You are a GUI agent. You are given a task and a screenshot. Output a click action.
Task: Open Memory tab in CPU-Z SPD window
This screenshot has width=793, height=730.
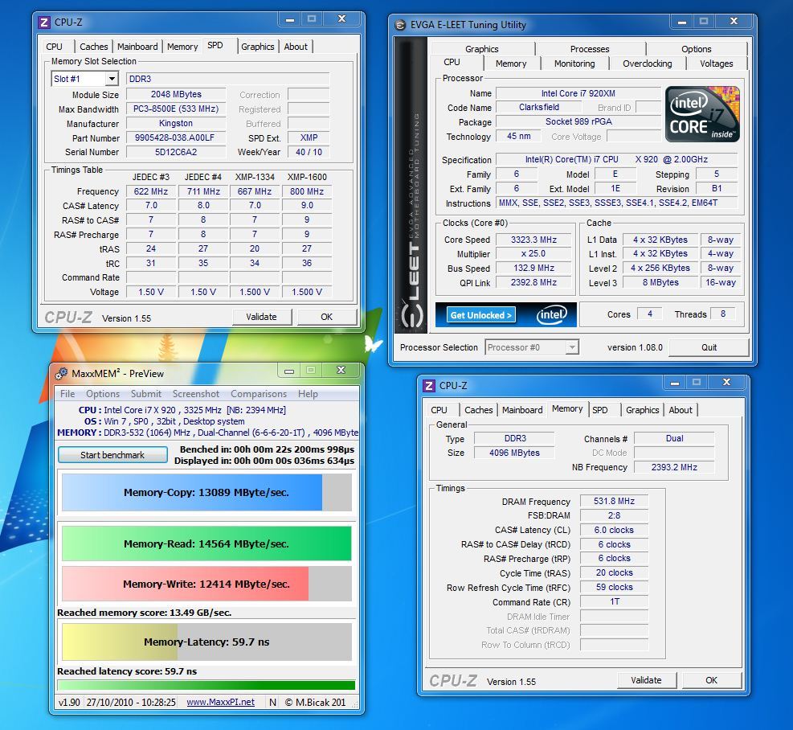(x=182, y=47)
